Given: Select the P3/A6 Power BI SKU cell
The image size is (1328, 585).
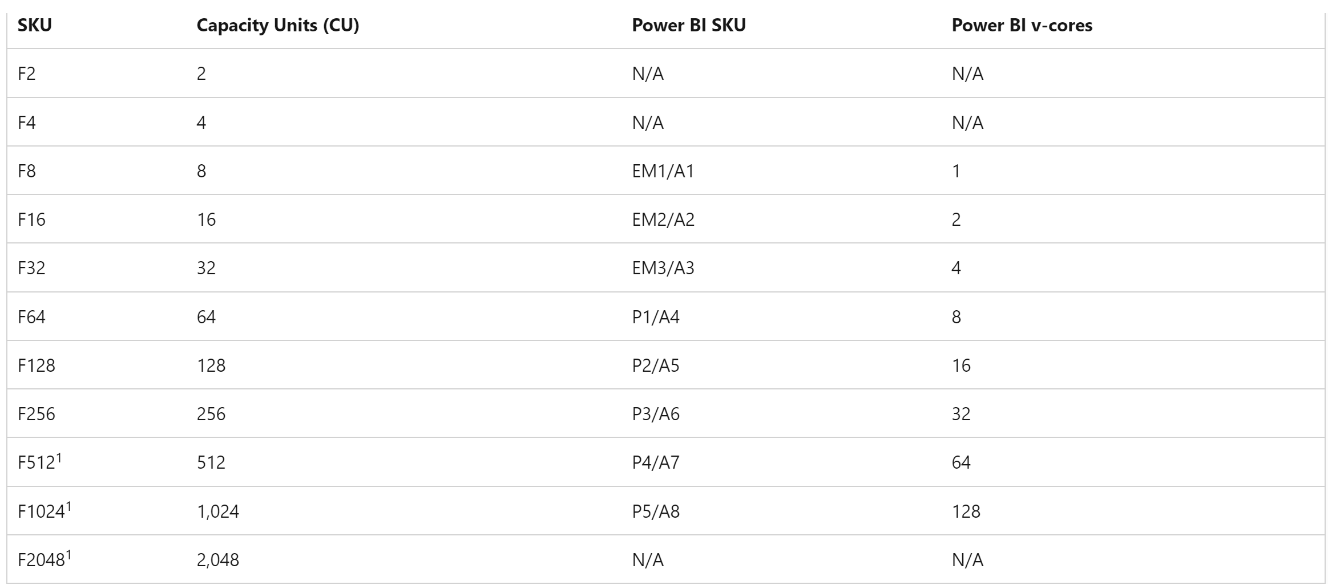Looking at the screenshot, I should click(656, 414).
